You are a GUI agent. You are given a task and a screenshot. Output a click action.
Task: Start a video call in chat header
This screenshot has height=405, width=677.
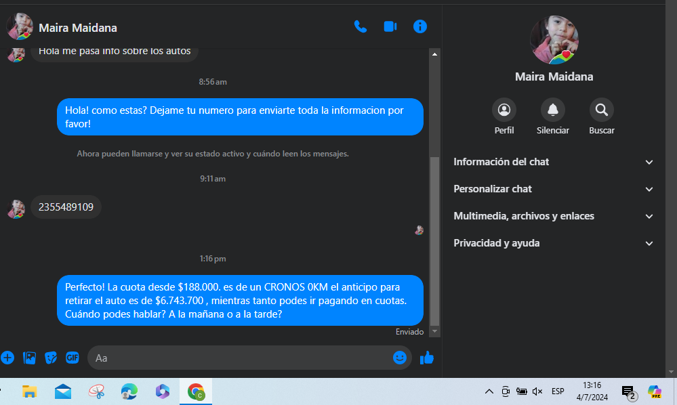point(390,26)
